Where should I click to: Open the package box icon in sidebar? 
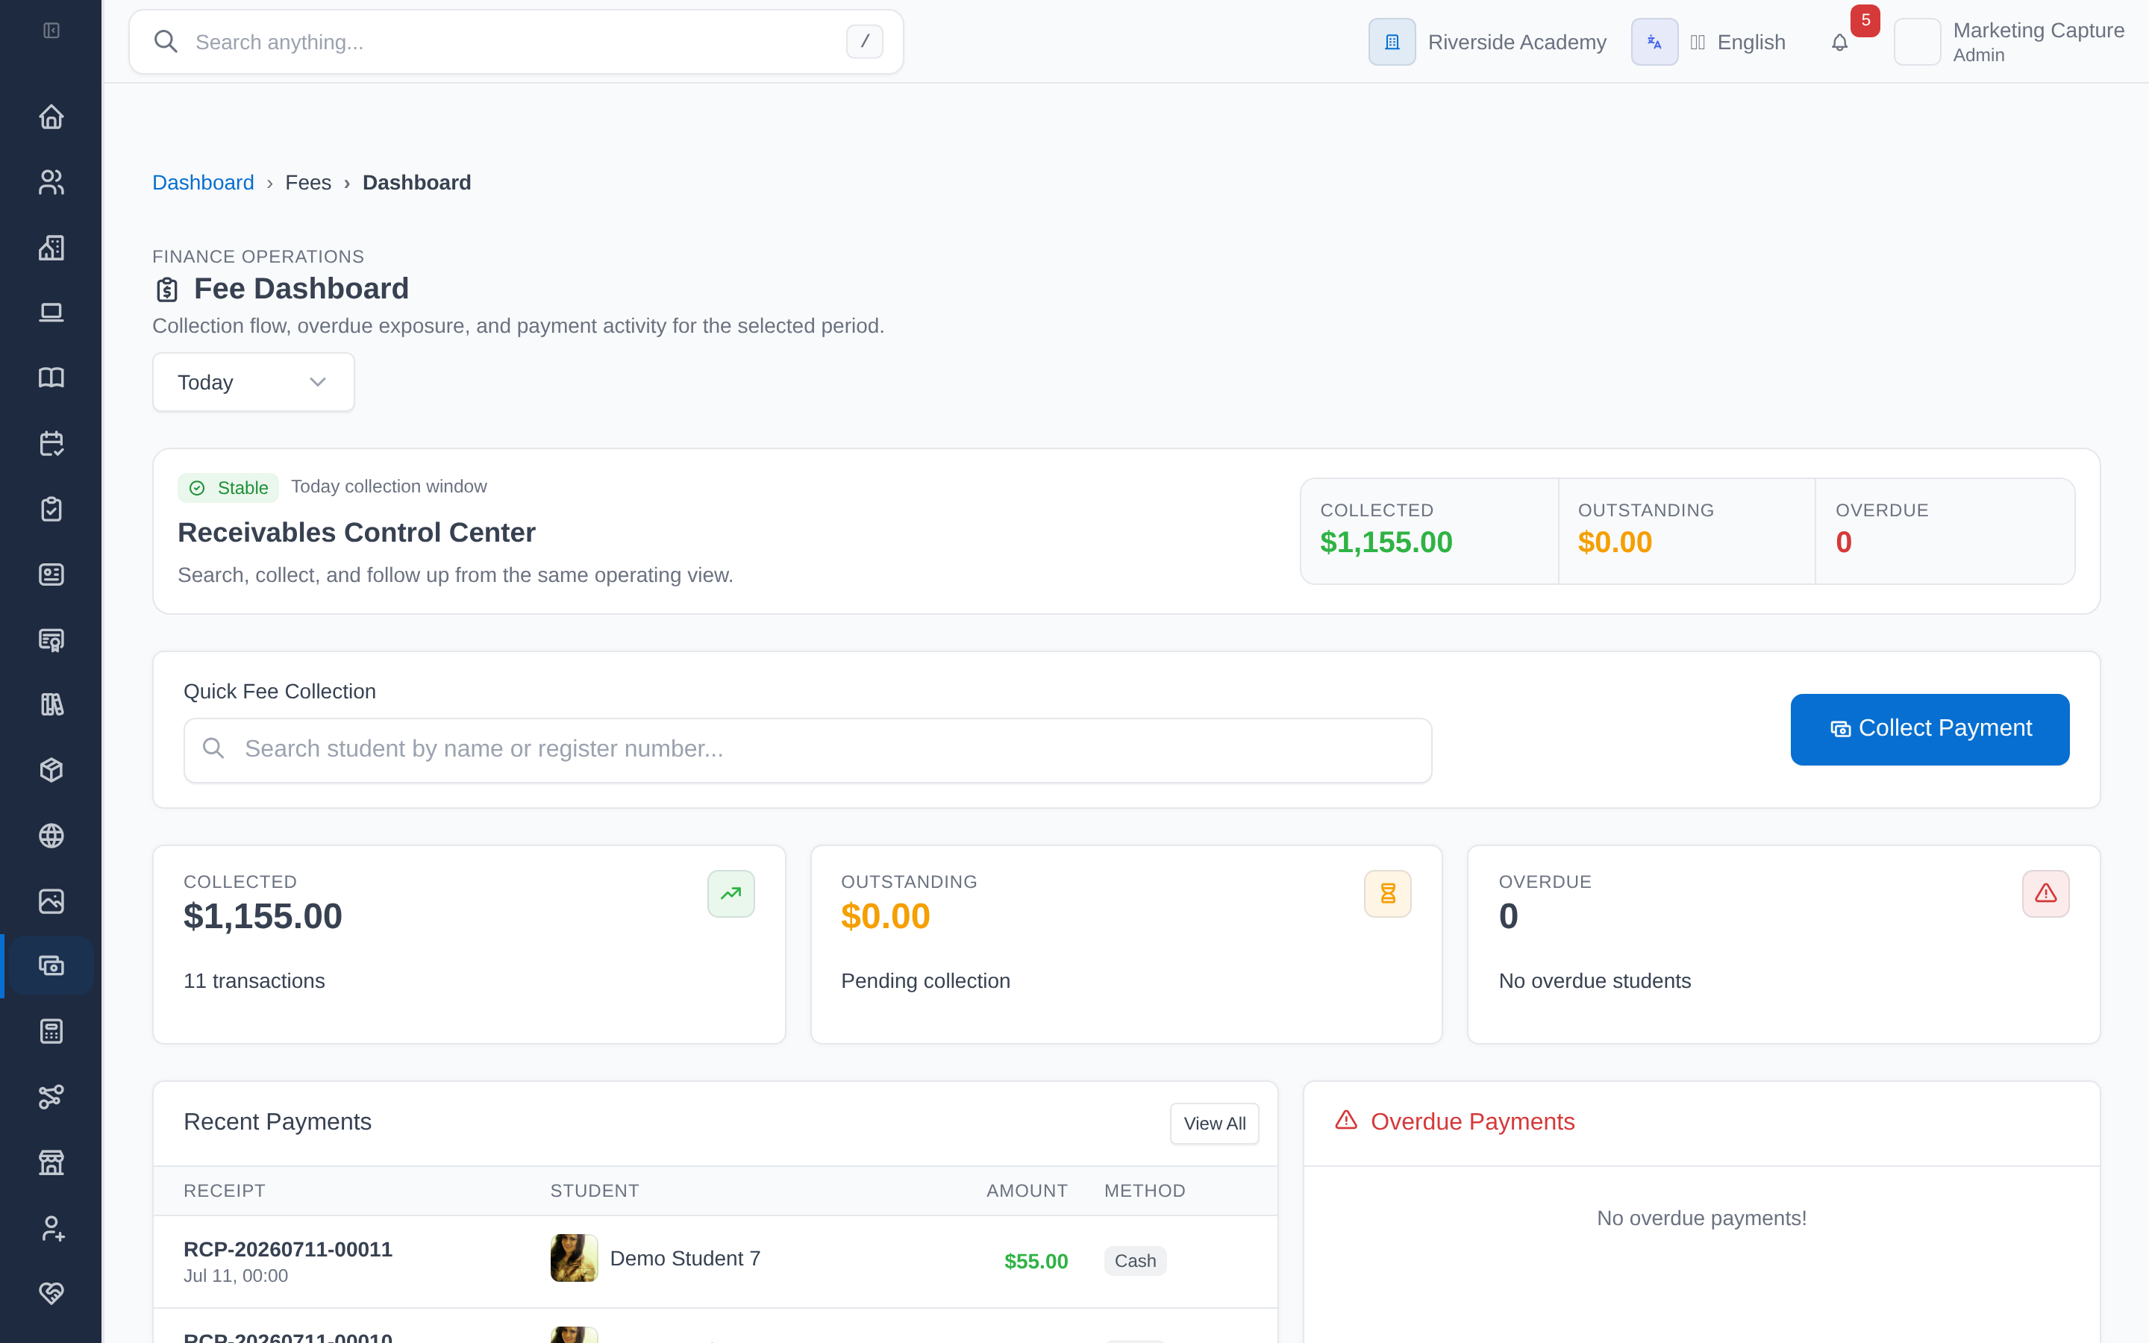coord(51,770)
